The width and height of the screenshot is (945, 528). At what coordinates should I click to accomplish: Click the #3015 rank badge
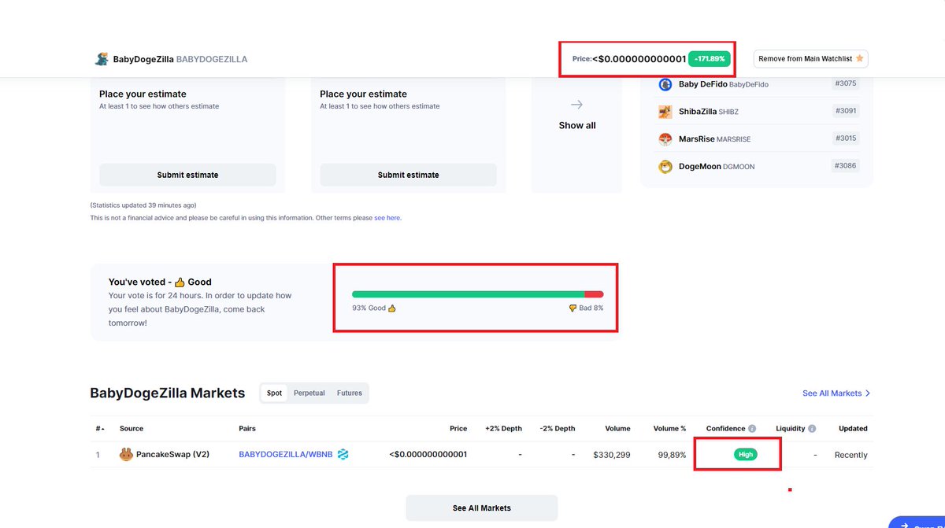coord(846,138)
